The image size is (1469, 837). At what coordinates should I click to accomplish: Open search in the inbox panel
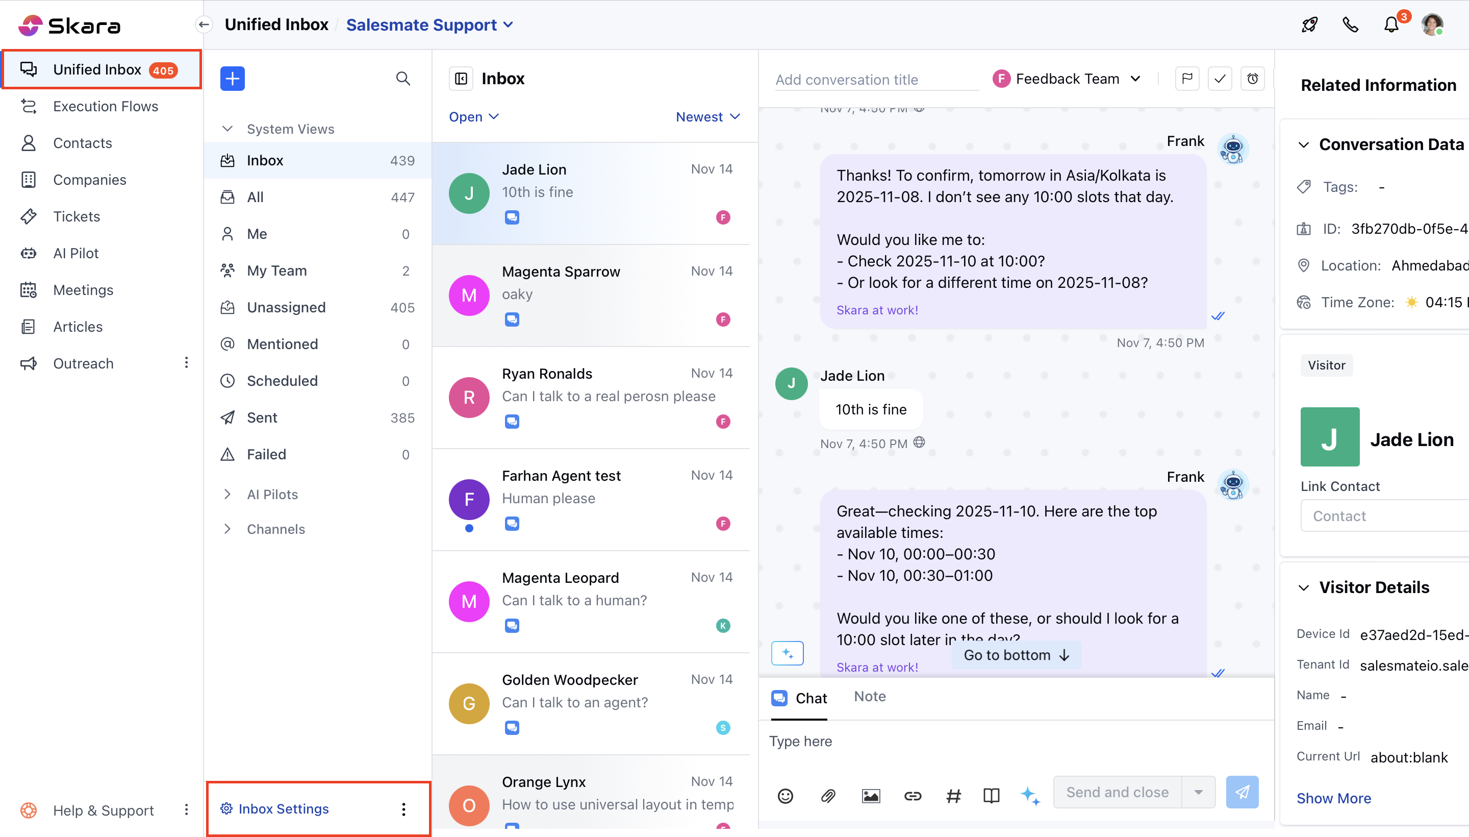[x=404, y=78]
